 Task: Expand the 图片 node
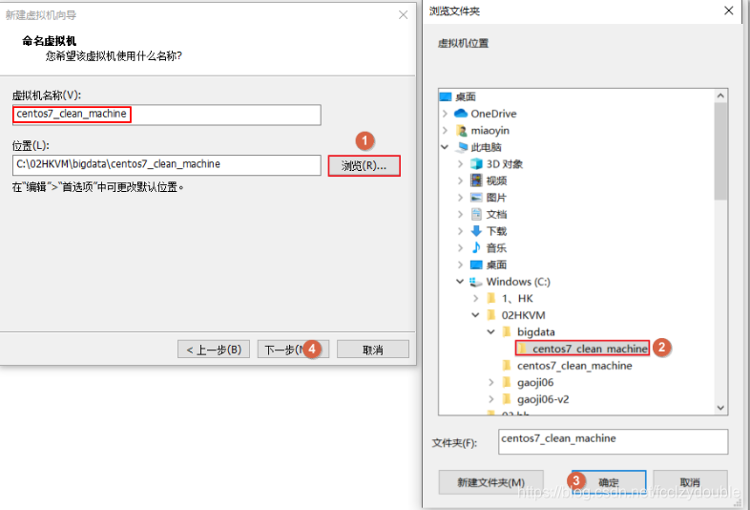click(x=460, y=198)
